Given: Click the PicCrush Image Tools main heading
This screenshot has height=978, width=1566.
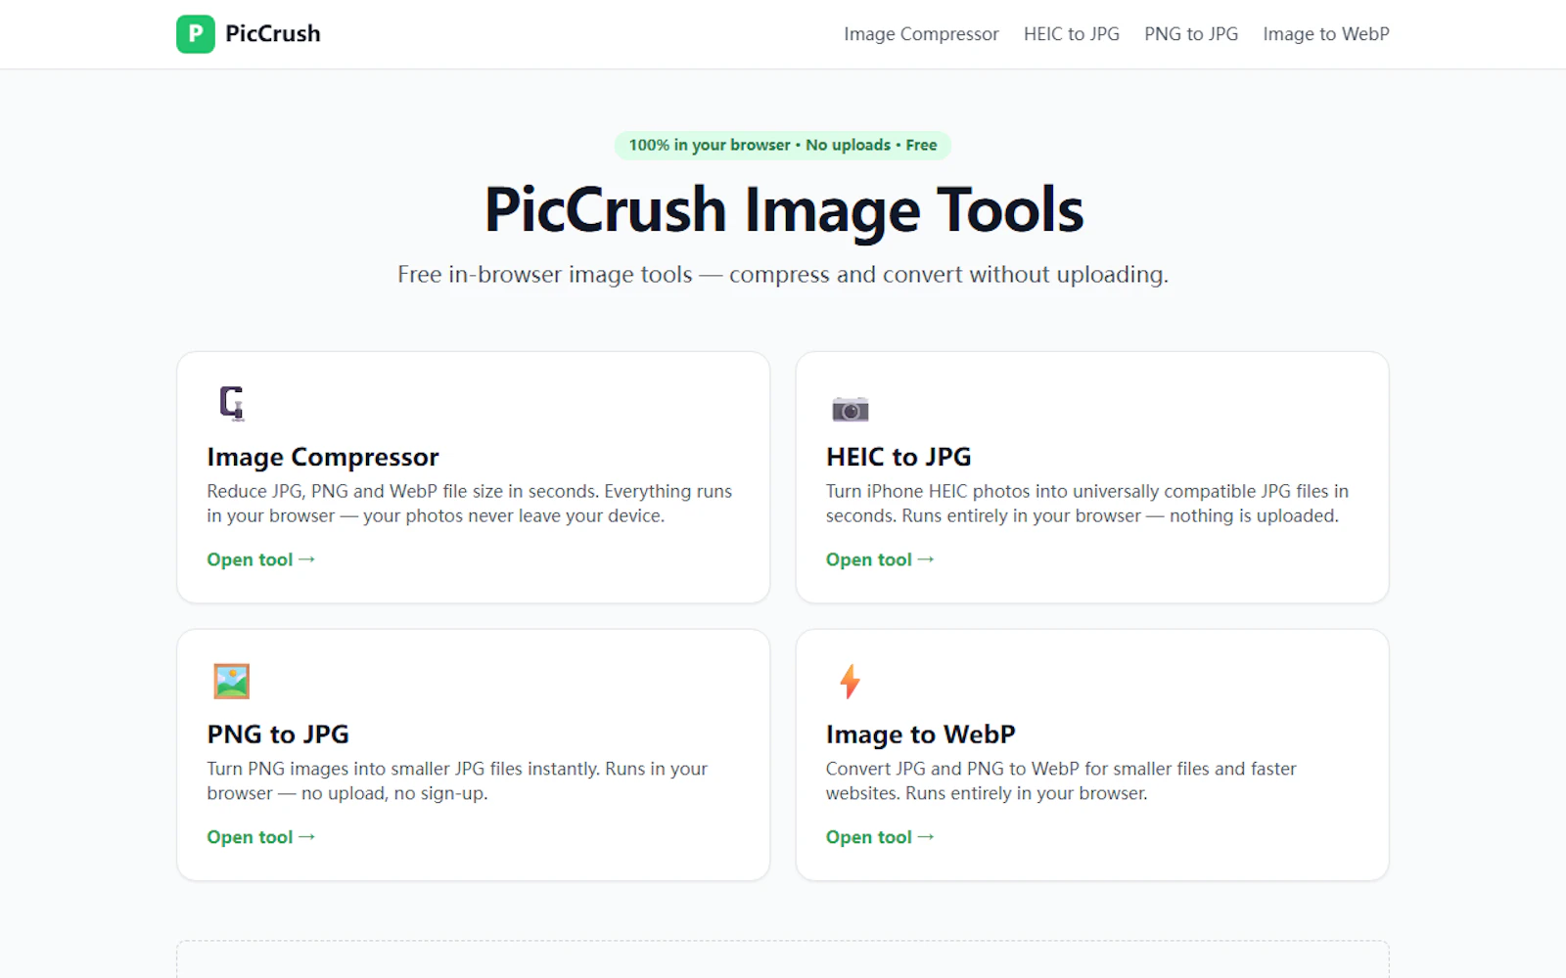Looking at the screenshot, I should 784,210.
